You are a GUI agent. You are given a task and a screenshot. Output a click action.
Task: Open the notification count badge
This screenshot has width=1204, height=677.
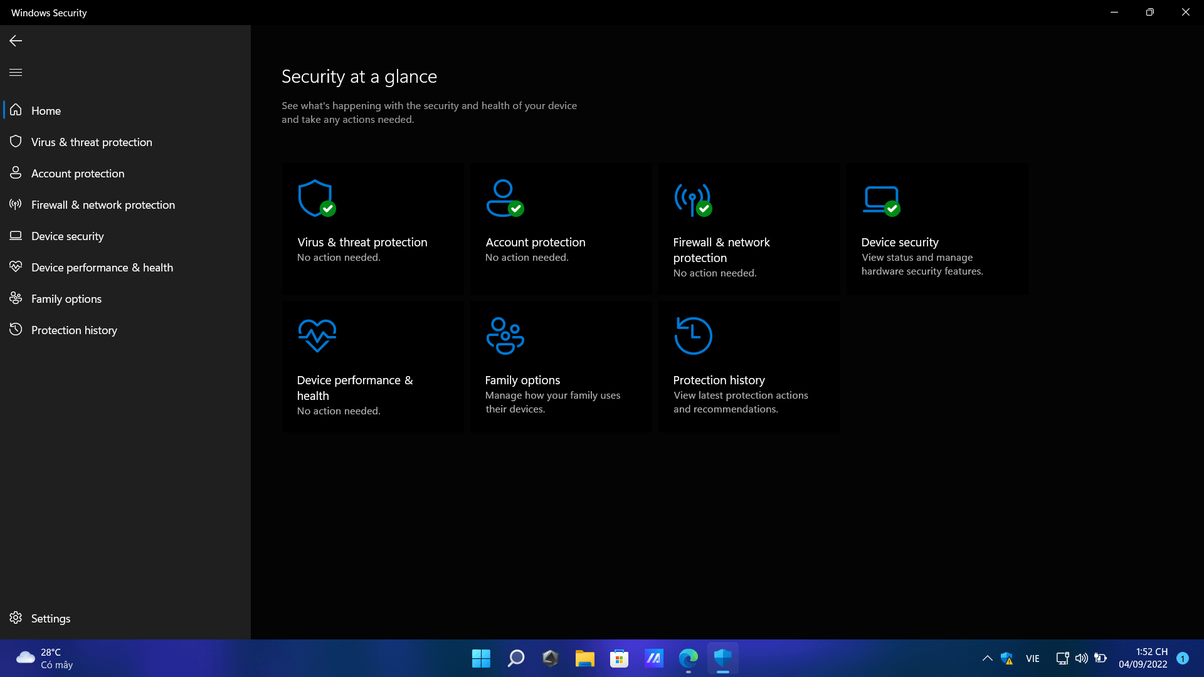click(x=1183, y=658)
